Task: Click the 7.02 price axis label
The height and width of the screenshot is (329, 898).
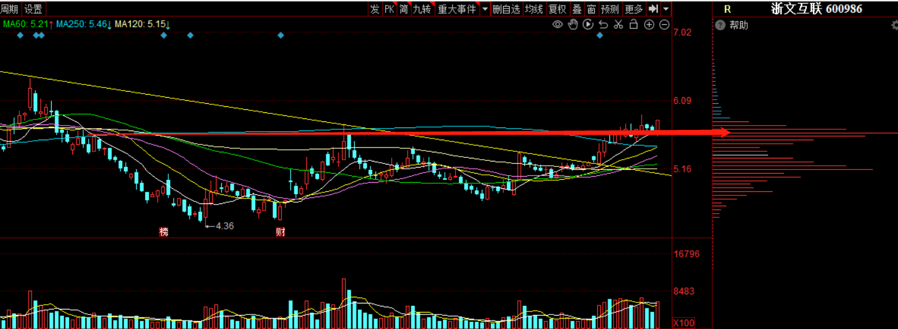Action: coord(682,32)
